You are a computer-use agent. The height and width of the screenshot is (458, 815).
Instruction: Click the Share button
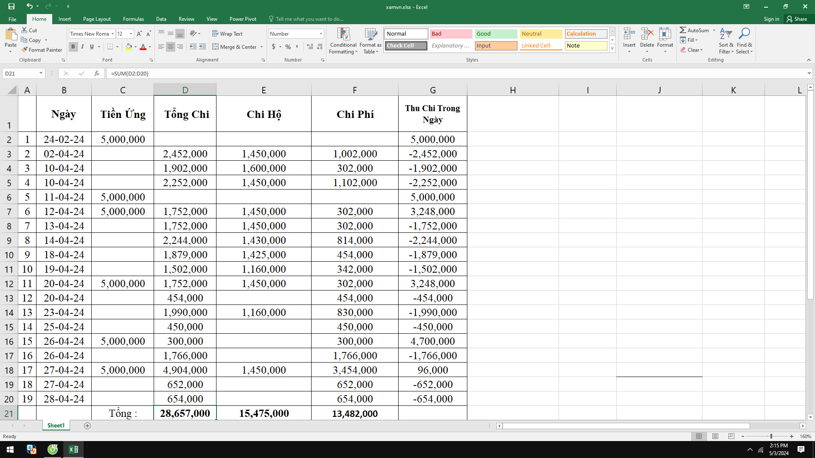pos(797,19)
